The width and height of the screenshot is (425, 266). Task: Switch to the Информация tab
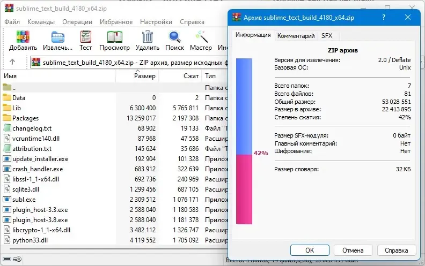coord(253,35)
